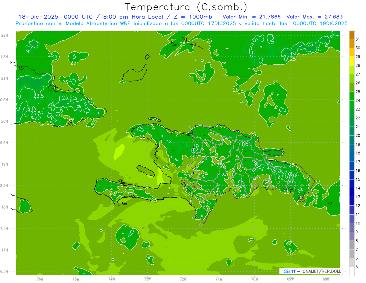366x283 pixels.
Task: Click the '17N' latitude axis label
Action: pyautogui.click(x=5, y=250)
